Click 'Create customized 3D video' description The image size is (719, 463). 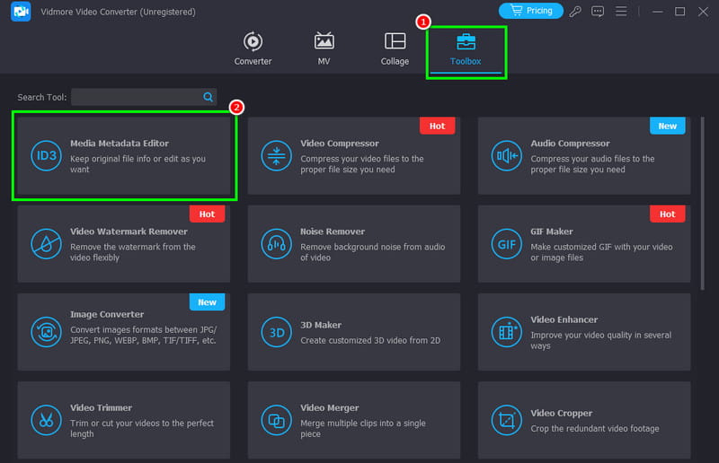point(370,341)
